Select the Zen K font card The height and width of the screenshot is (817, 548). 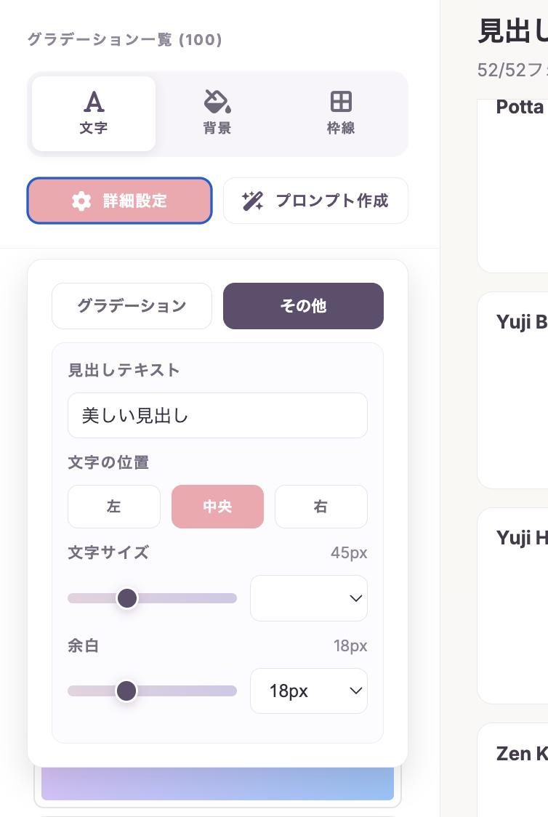coord(512,770)
